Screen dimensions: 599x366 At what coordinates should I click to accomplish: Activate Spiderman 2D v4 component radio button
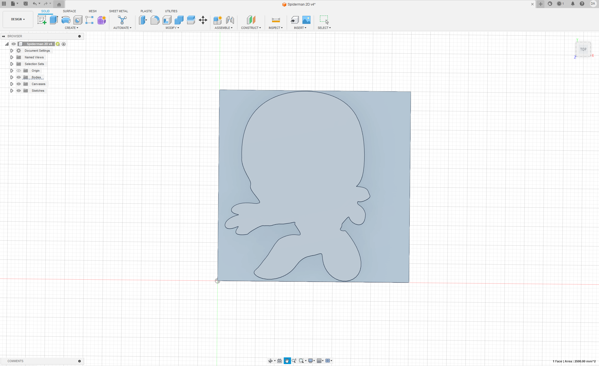coord(64,44)
